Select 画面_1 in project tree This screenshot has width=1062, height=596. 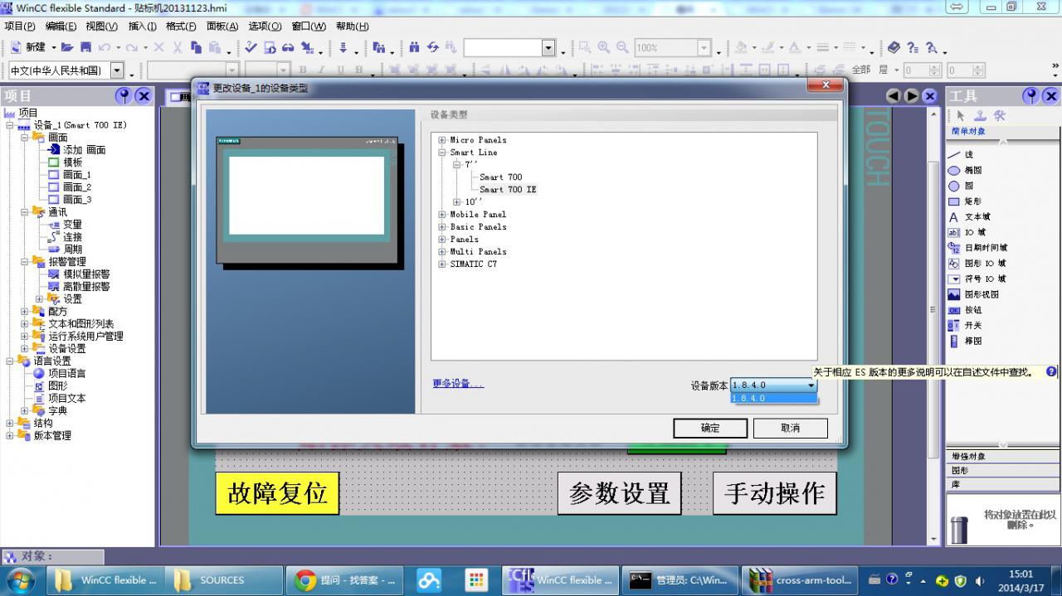(77, 175)
